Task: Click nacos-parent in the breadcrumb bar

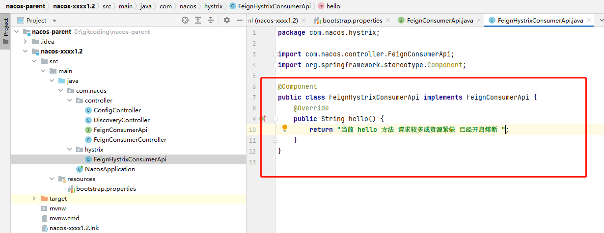Action: [x=25, y=6]
